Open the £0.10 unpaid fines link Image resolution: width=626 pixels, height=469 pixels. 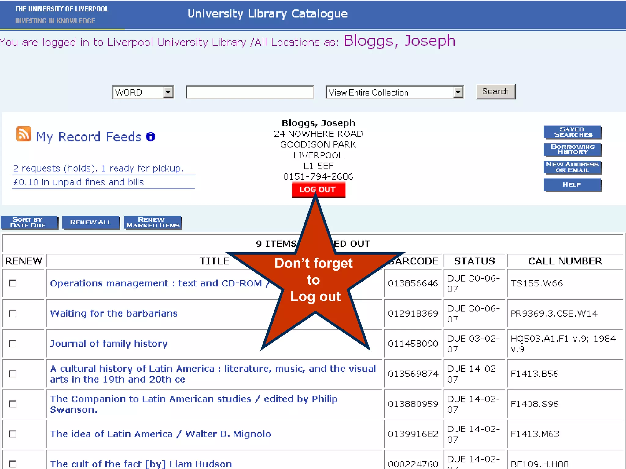point(78,182)
